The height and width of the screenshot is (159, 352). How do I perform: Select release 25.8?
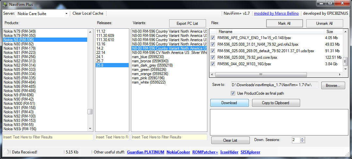pyautogui.click(x=112, y=65)
